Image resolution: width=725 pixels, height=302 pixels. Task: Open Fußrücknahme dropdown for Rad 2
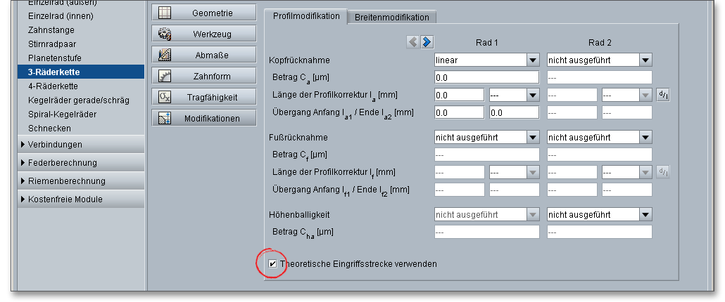click(645, 138)
